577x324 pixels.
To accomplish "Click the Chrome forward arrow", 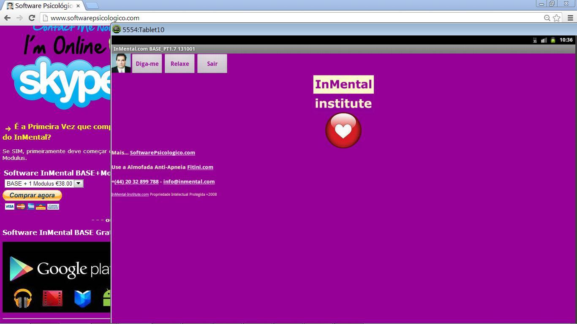I will click(19, 18).
